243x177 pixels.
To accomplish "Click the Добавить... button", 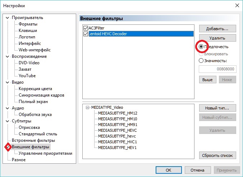I will point(217,29).
